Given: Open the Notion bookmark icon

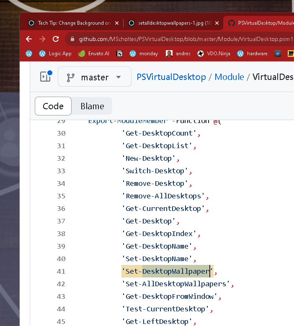Looking at the screenshot, I should pyautogui.click(x=119, y=54).
